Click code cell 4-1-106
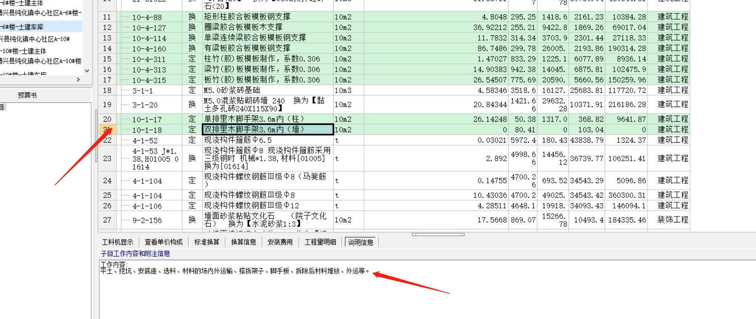The width and height of the screenshot is (756, 319). 151,206
